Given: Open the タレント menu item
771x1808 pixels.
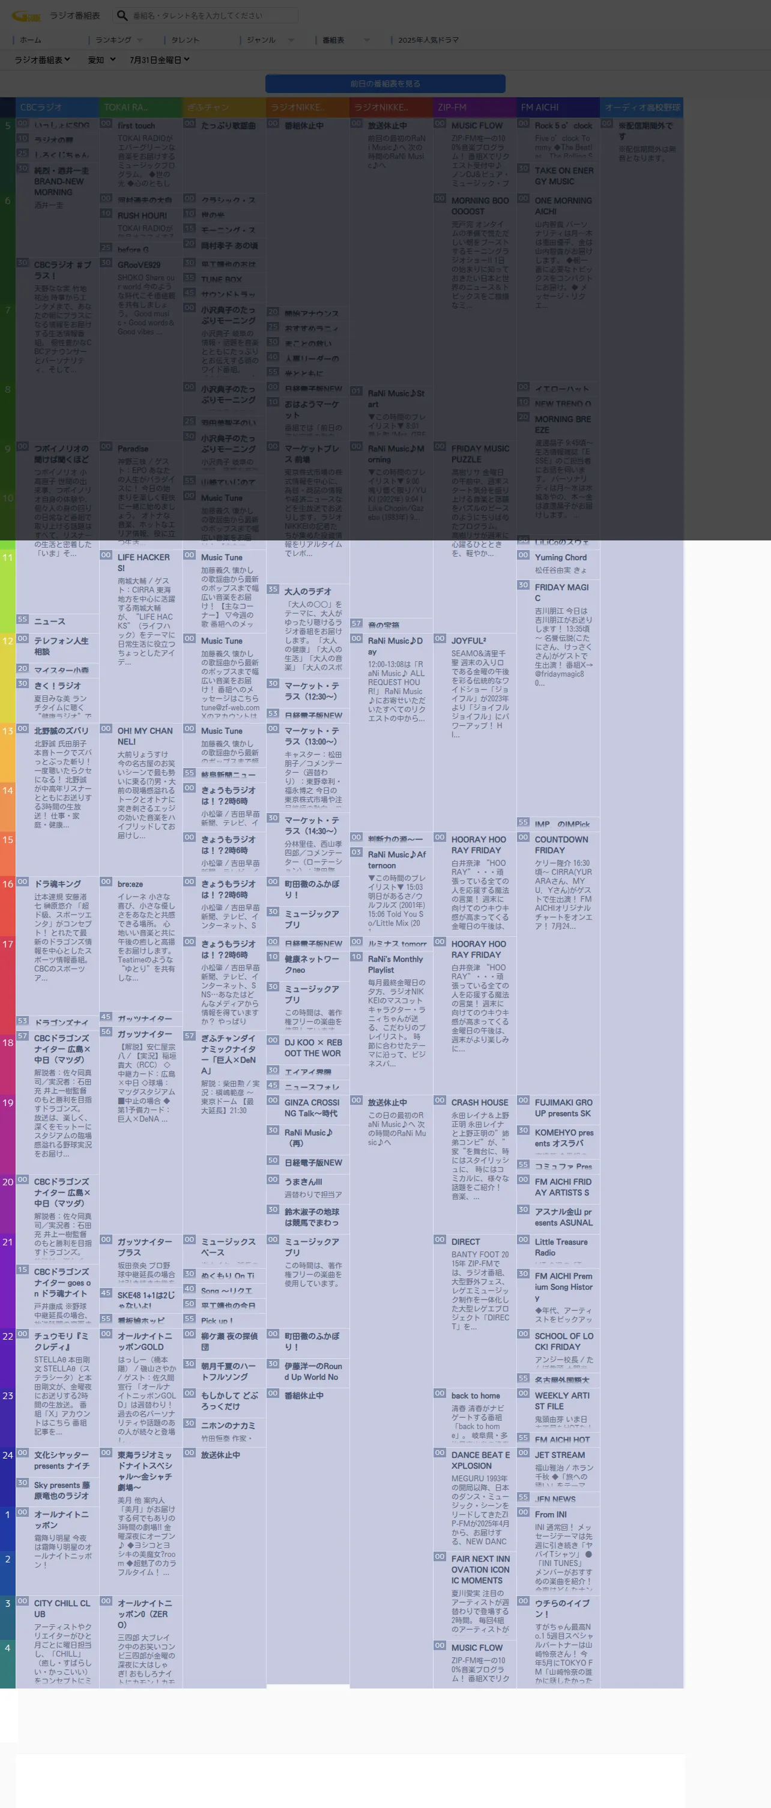Looking at the screenshot, I should [x=185, y=40].
